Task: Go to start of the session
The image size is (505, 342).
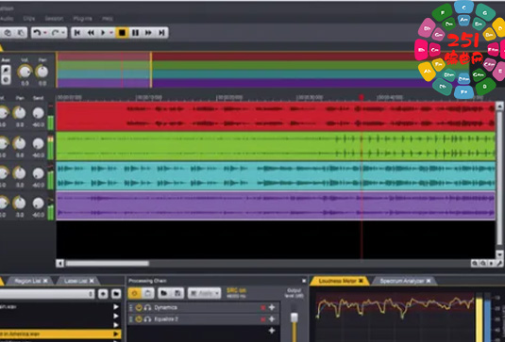Action: coord(77,32)
